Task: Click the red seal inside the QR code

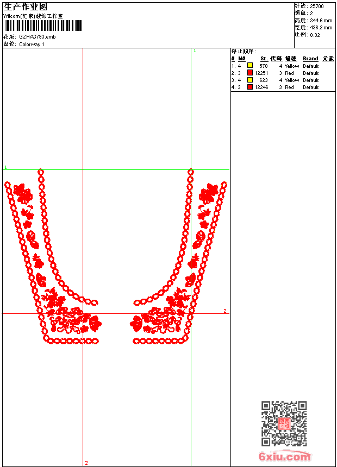Action: 284,424
